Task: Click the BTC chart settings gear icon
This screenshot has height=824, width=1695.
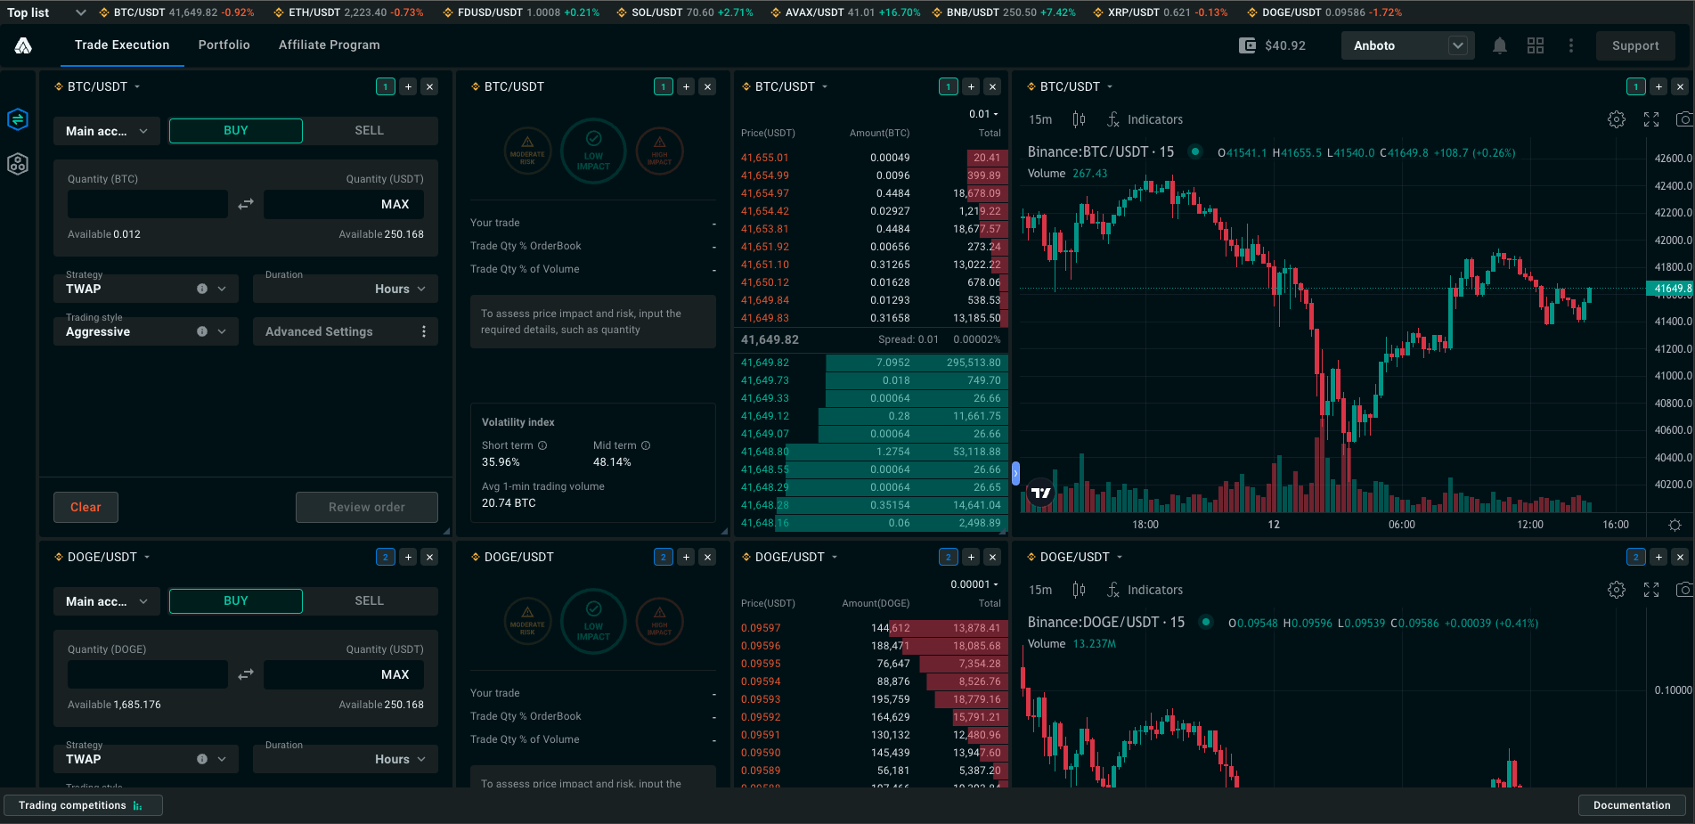Action: tap(1617, 119)
